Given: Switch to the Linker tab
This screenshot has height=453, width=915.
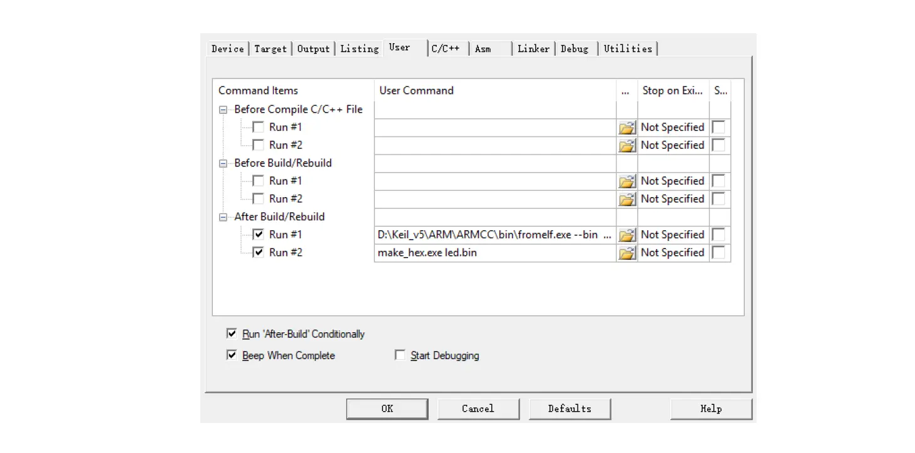Looking at the screenshot, I should pos(533,48).
